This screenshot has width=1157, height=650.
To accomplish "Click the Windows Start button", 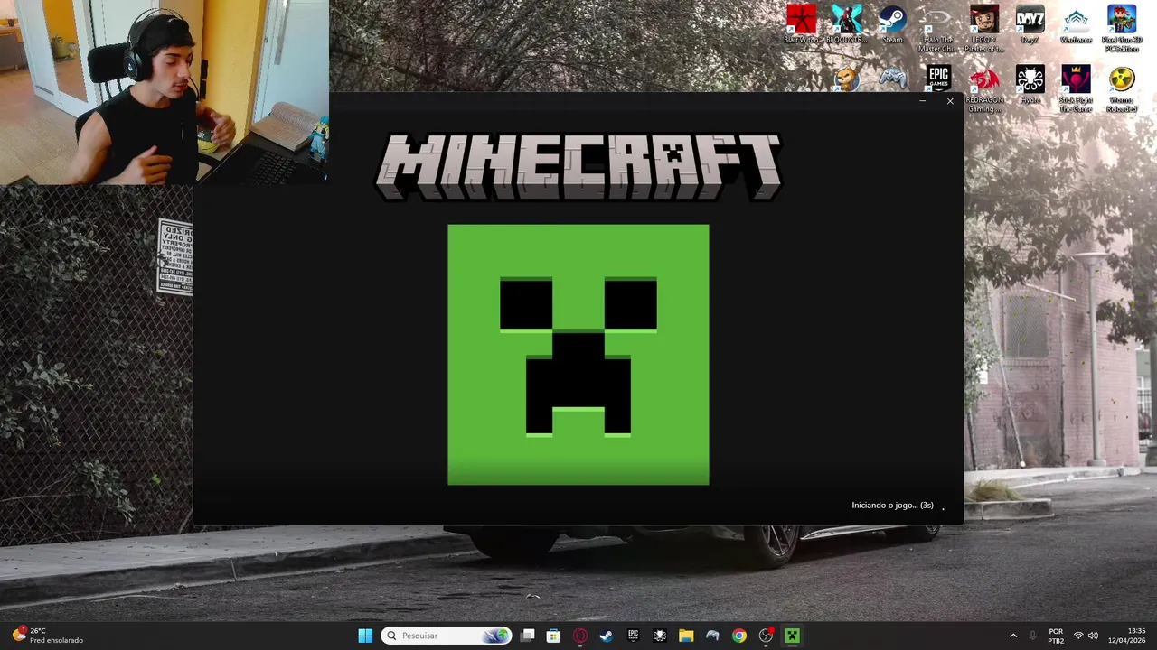I will (x=365, y=636).
